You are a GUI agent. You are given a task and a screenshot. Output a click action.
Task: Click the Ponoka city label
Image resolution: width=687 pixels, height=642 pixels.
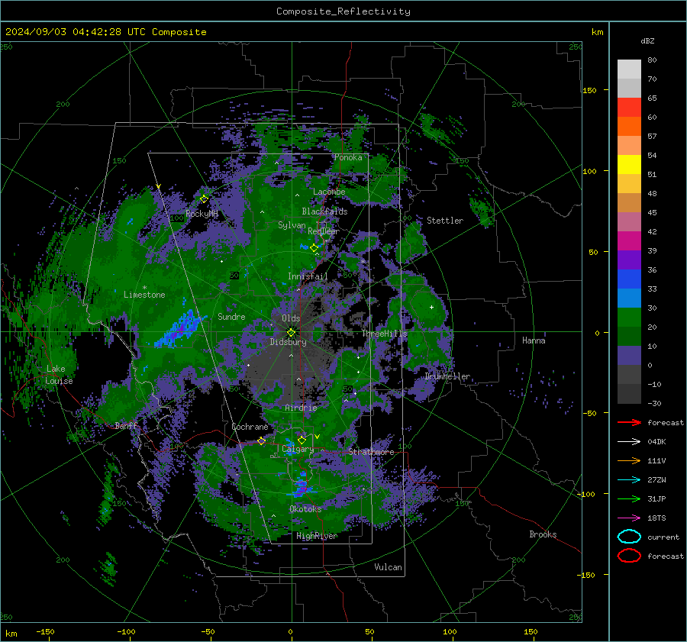[x=348, y=157]
